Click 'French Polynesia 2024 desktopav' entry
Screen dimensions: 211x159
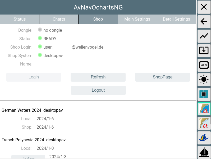(34, 140)
